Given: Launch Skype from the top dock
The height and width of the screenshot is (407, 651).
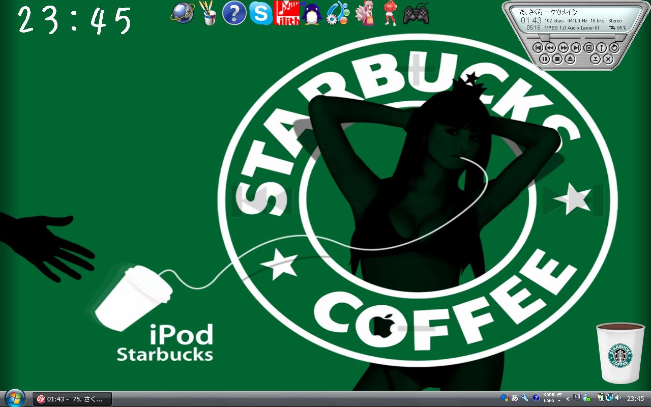Looking at the screenshot, I should point(261,13).
